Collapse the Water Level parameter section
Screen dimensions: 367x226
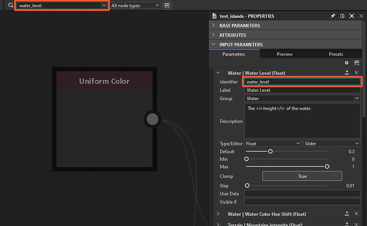pos(218,73)
